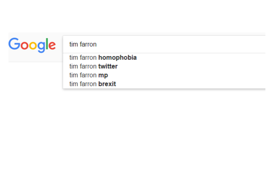Select the "tim farron homophobia" suggestion

click(103, 58)
